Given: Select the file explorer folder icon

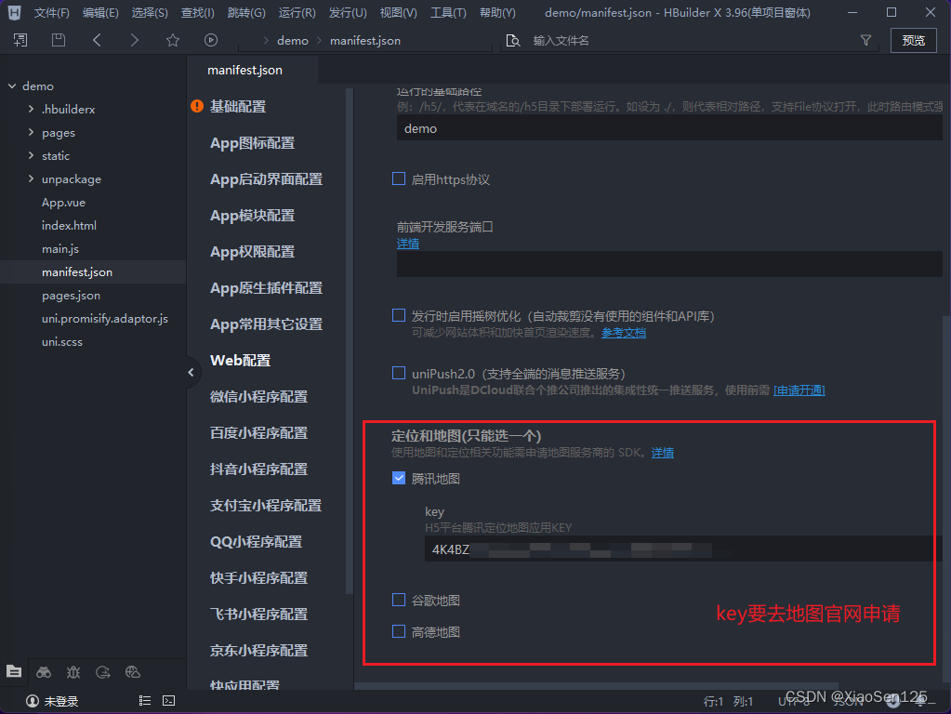Looking at the screenshot, I should (14, 672).
